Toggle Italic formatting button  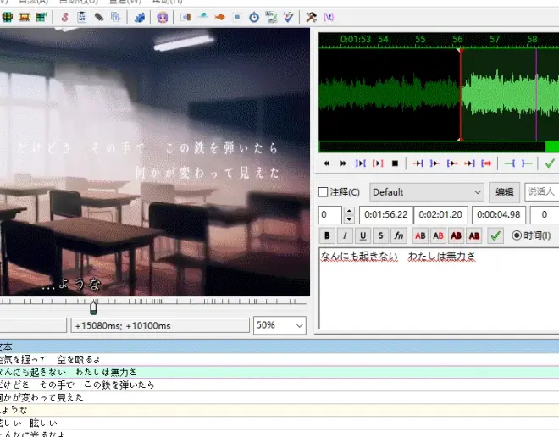coord(345,235)
